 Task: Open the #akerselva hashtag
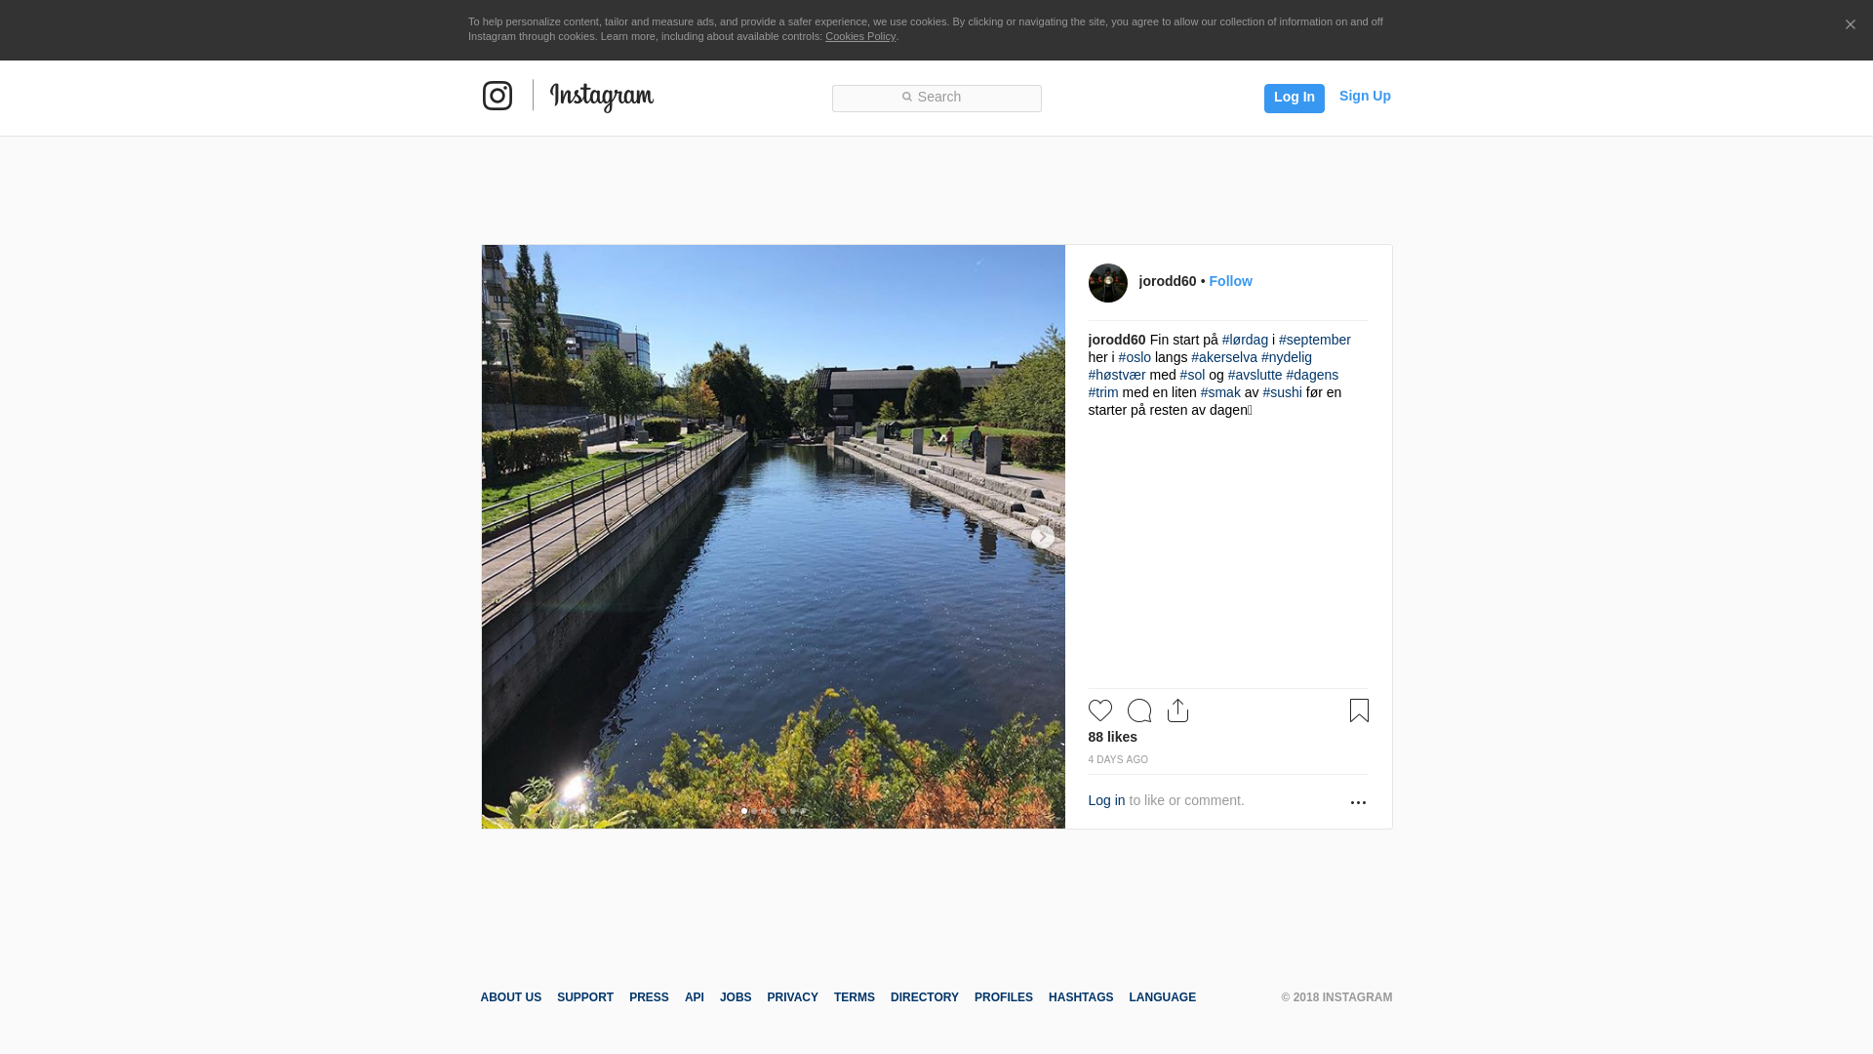pos(1223,357)
